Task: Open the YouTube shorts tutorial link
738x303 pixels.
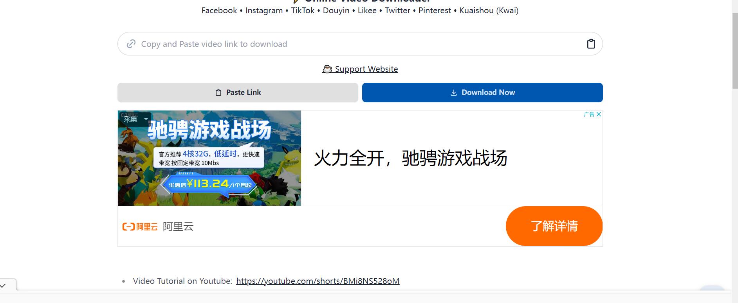Action: (318, 281)
